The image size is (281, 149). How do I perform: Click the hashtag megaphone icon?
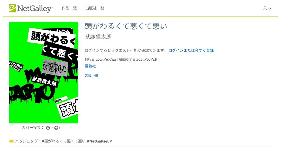[11, 141]
